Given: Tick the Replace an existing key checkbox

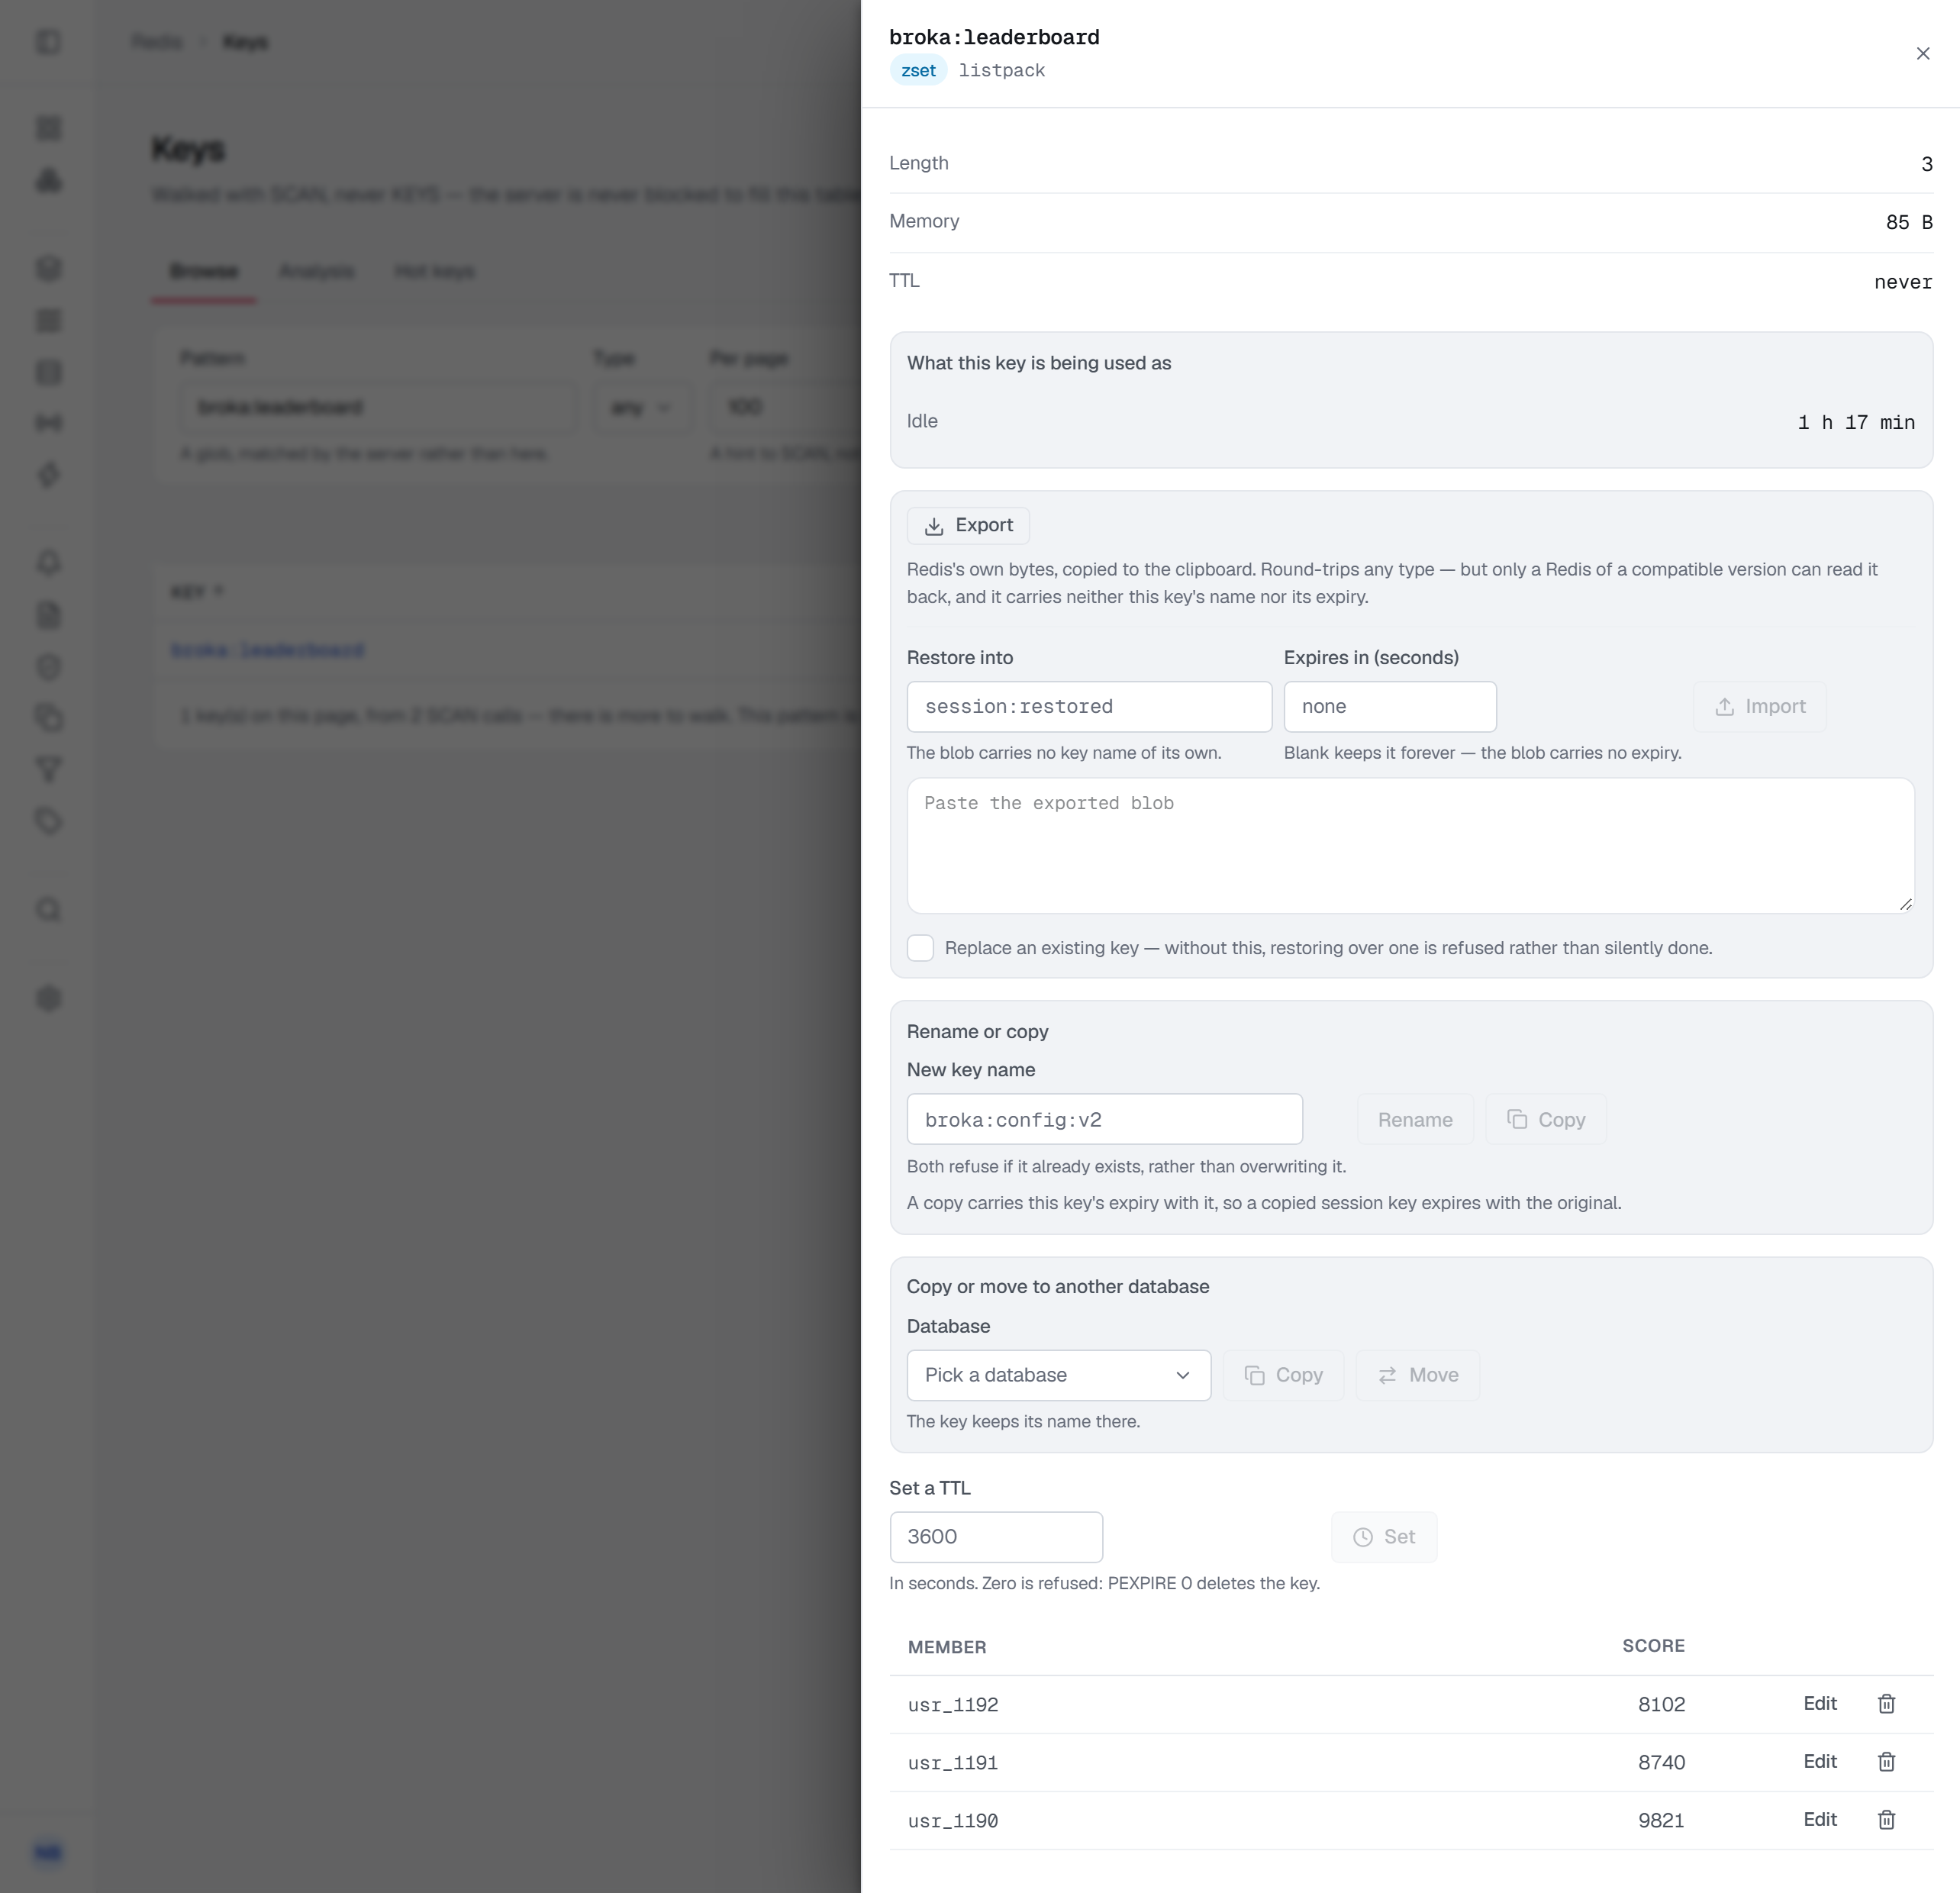Looking at the screenshot, I should (x=920, y=947).
